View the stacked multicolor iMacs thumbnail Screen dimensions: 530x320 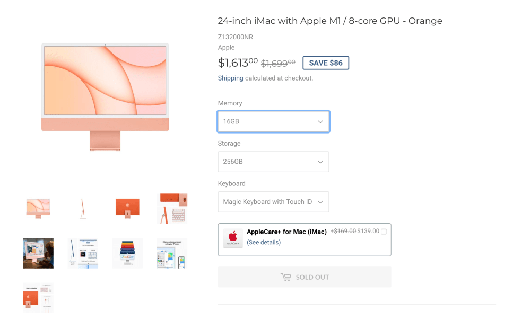127,253
